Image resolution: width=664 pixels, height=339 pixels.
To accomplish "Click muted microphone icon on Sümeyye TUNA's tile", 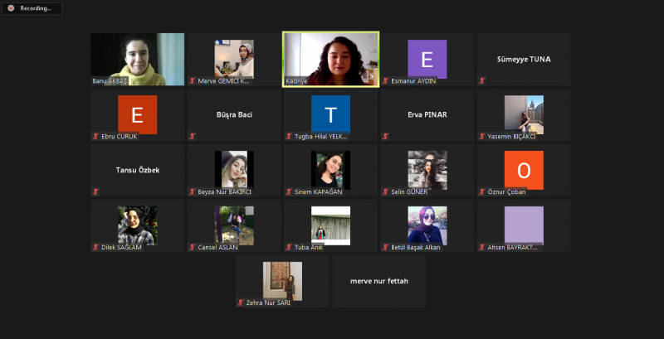I will click(482, 81).
